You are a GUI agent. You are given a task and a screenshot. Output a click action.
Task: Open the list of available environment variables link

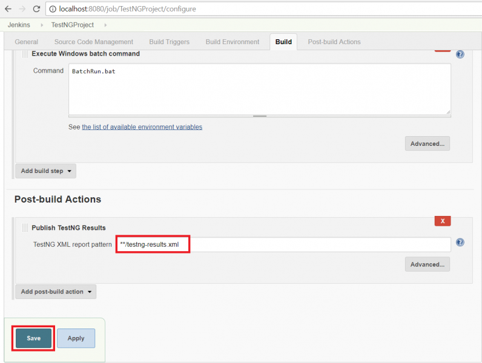point(142,127)
